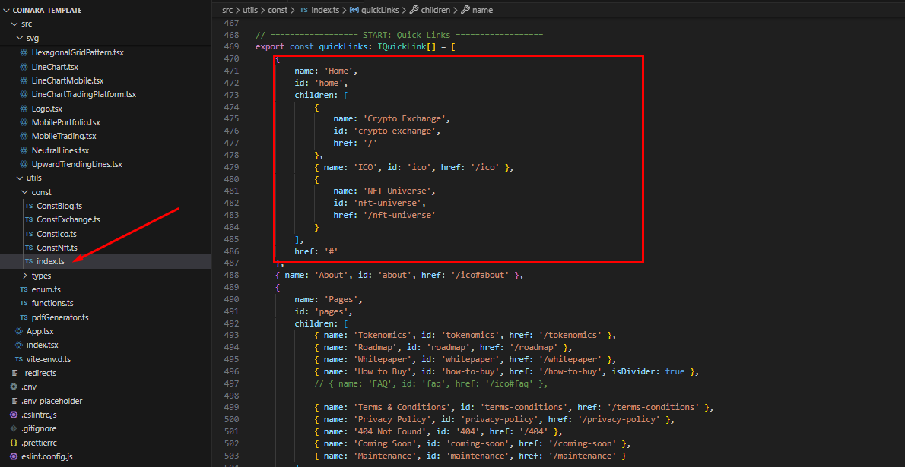Click the React icon beside UpwardTrendingLines.tsx

[24, 164]
